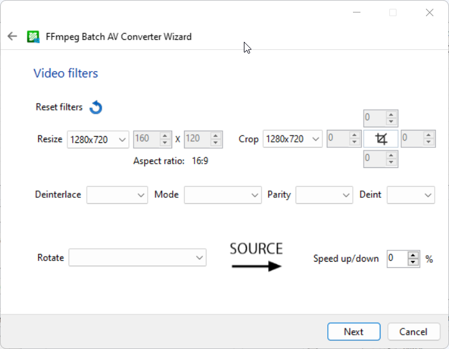Close the wizard window
Viewport: 449px width, 349px height.
coord(430,12)
